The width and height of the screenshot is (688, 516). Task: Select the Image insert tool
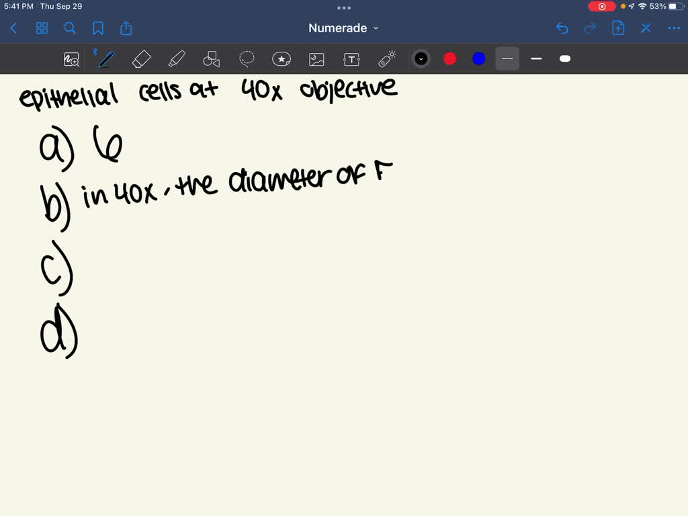point(316,59)
